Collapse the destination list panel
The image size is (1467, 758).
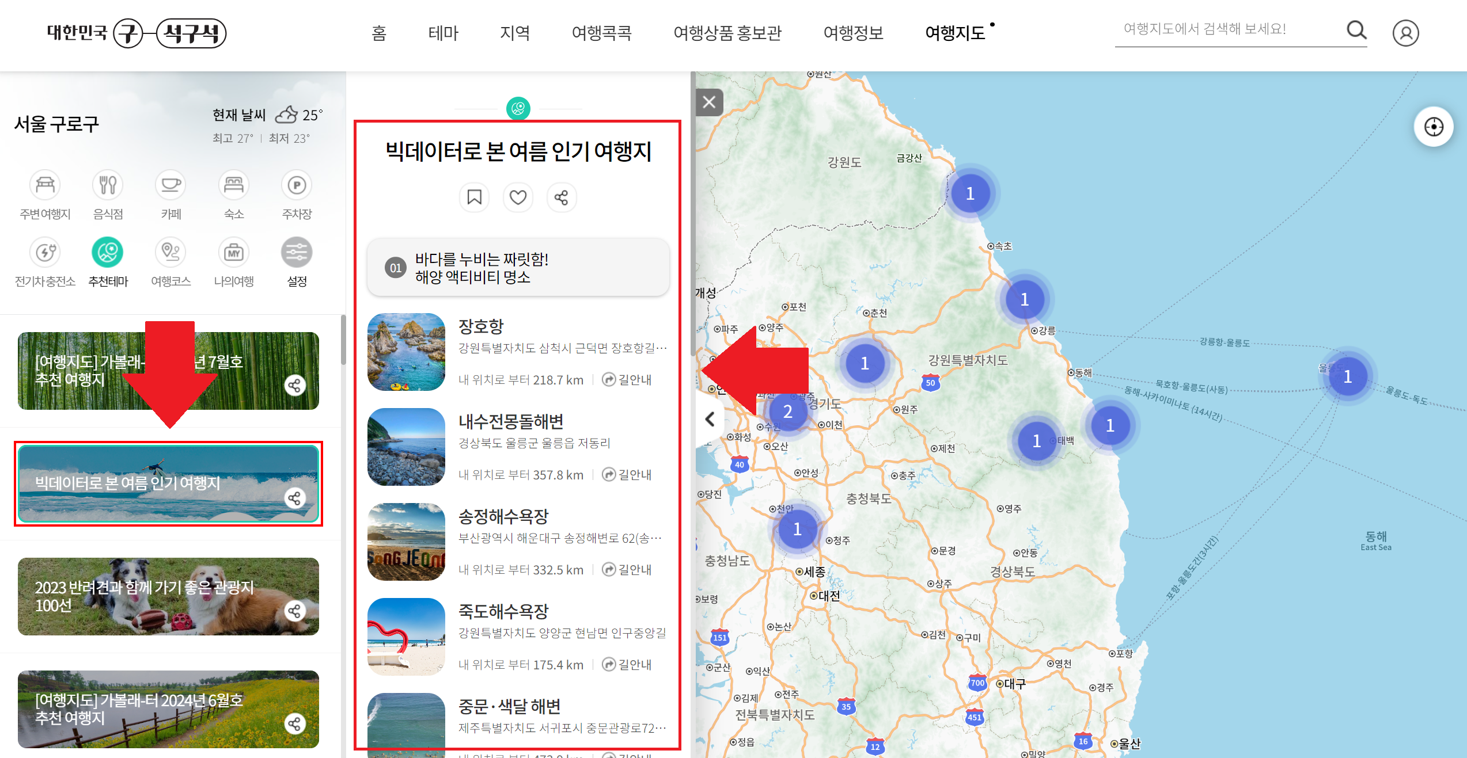pyautogui.click(x=710, y=418)
